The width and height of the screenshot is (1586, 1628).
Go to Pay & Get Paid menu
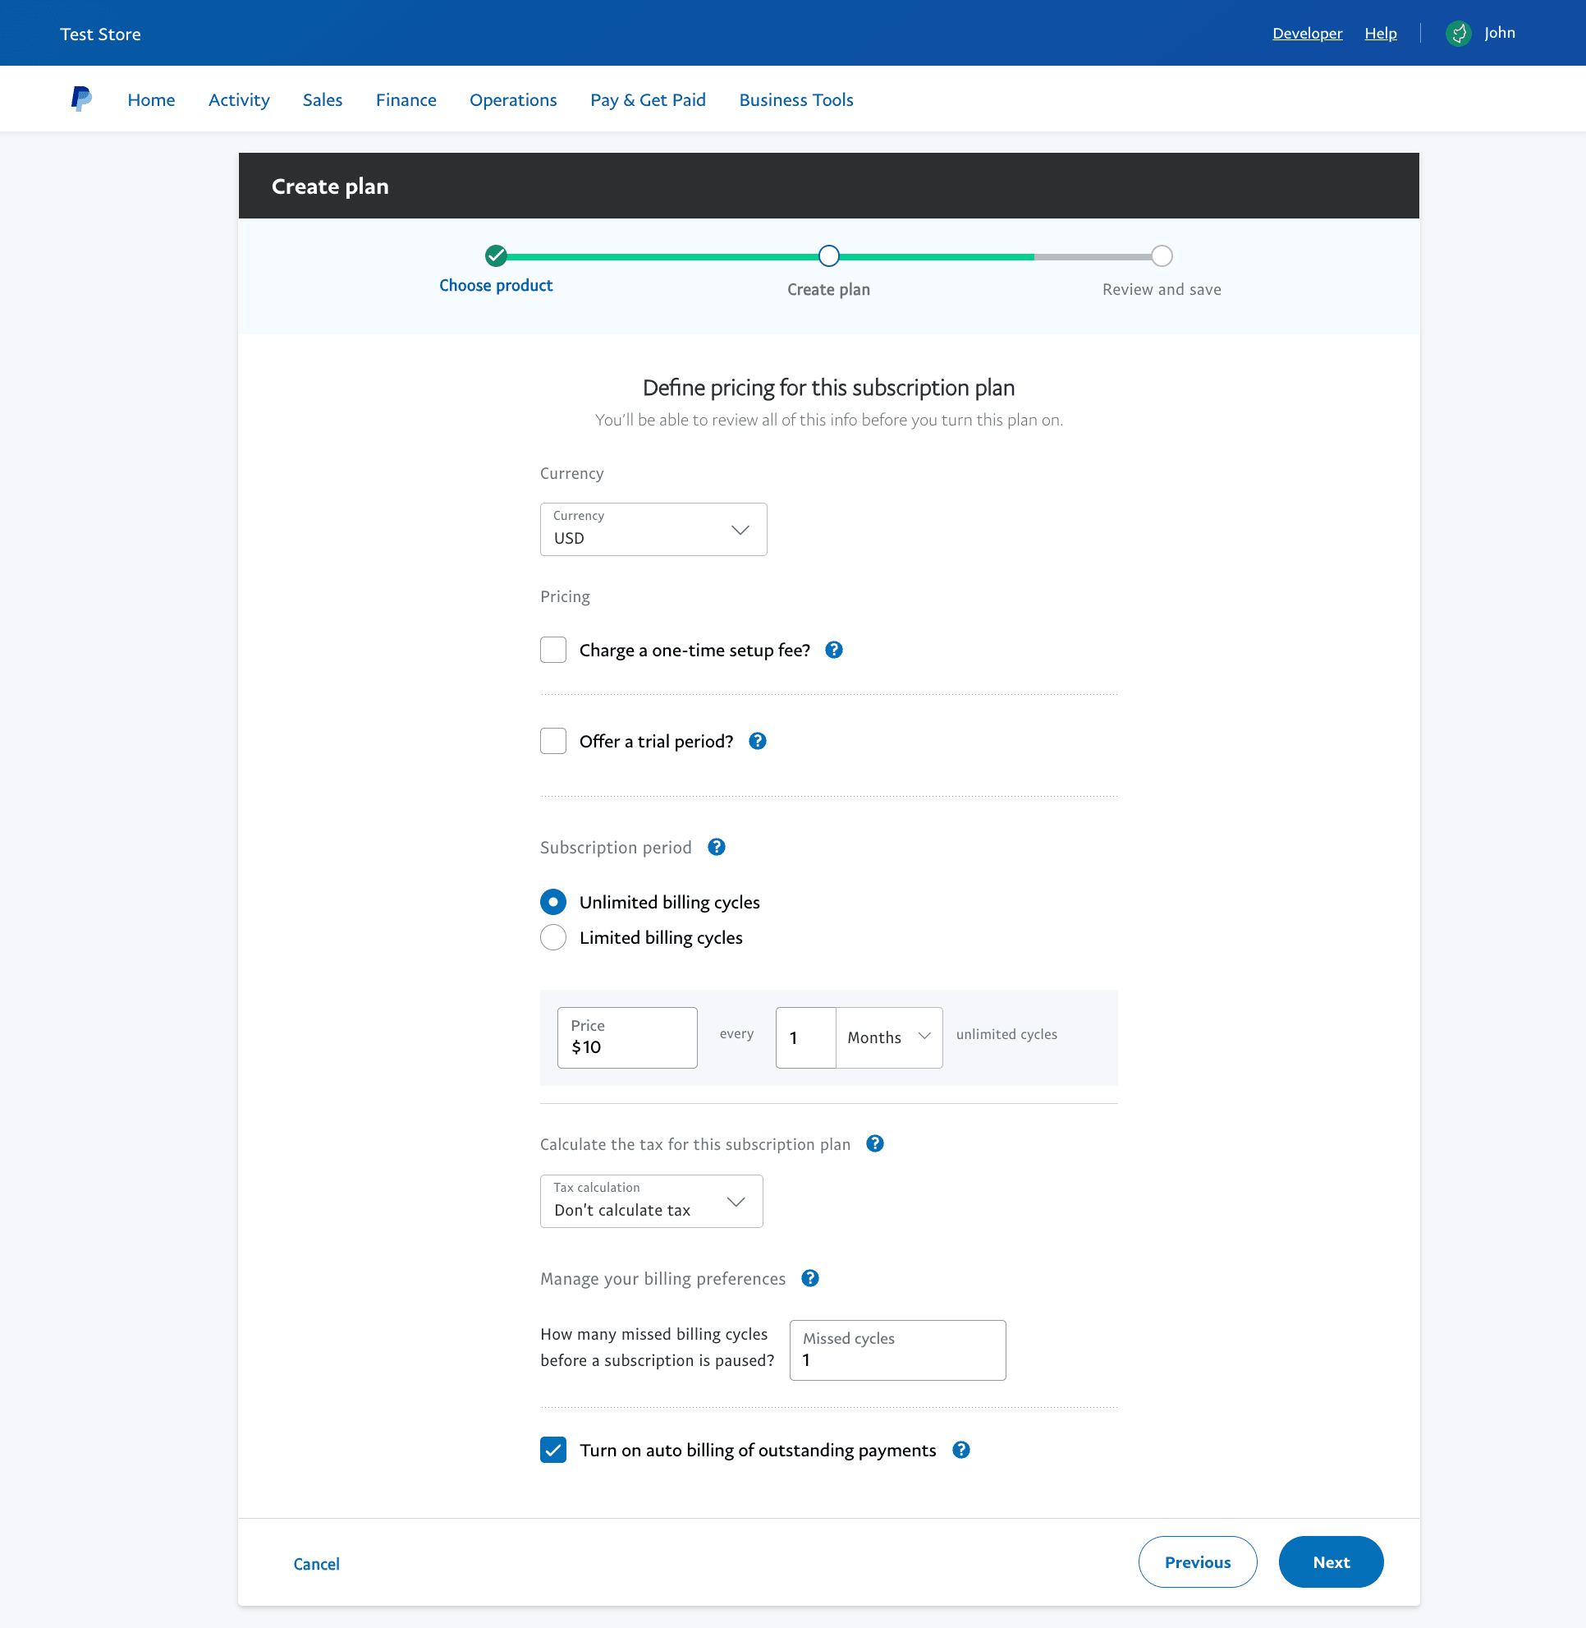click(x=647, y=99)
